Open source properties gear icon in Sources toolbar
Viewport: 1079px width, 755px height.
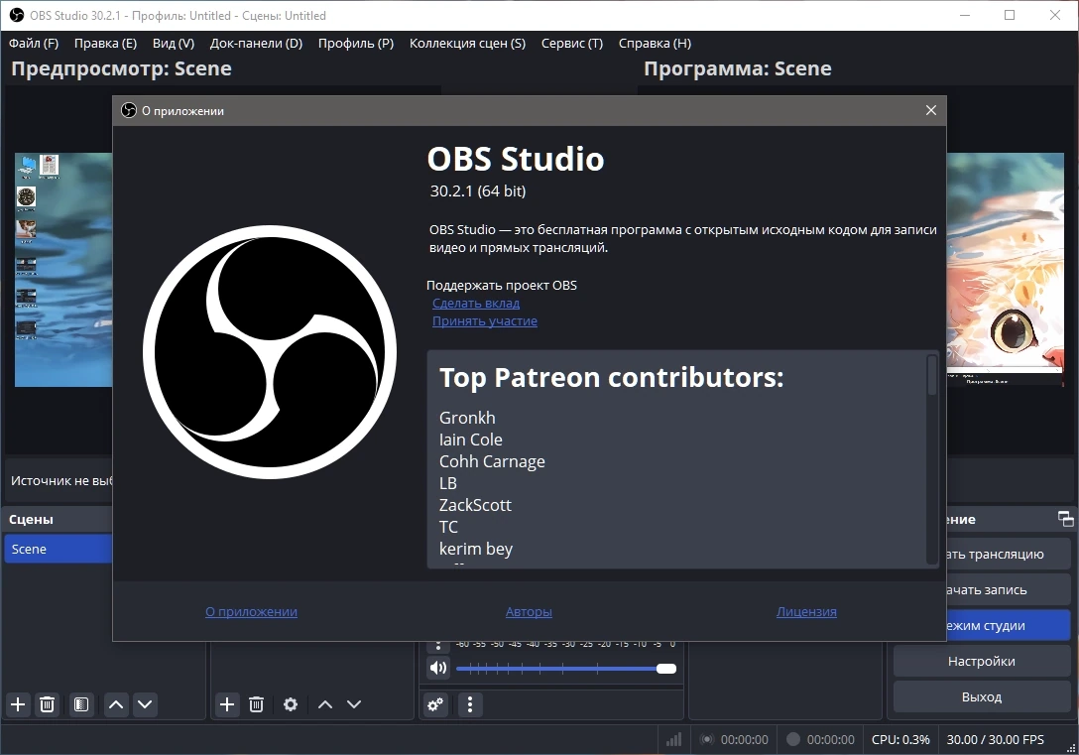(291, 704)
